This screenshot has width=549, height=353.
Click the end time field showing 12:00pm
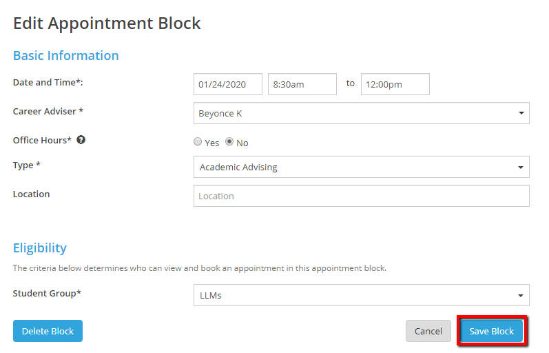pos(395,84)
